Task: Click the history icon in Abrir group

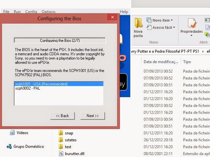Action: [x=207, y=35]
